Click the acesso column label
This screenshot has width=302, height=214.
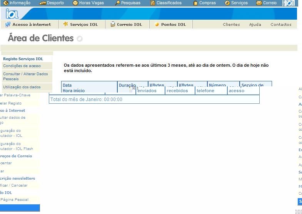tap(237, 91)
